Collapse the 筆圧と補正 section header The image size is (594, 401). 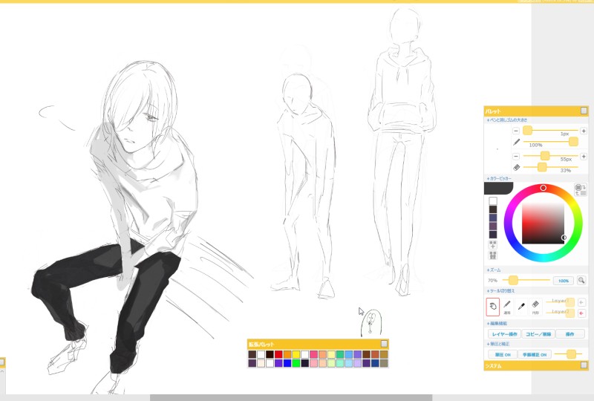point(498,344)
